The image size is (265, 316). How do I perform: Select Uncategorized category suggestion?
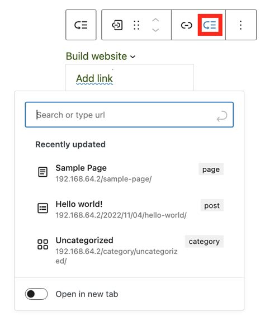(x=130, y=250)
